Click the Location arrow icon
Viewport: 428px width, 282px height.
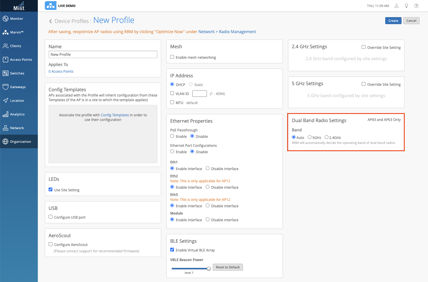pos(6,101)
